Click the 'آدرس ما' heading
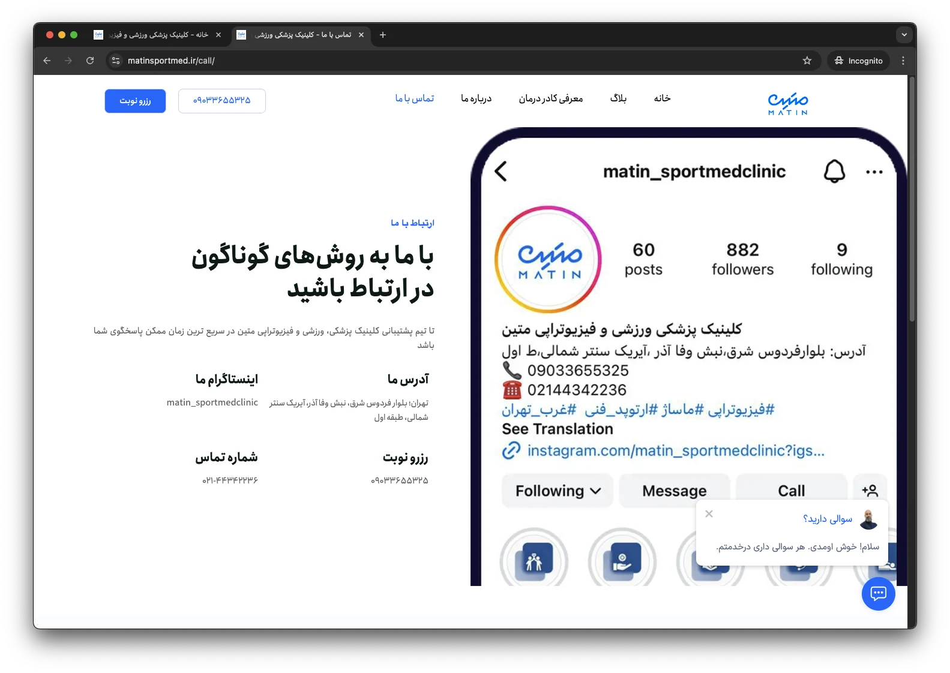 click(408, 379)
